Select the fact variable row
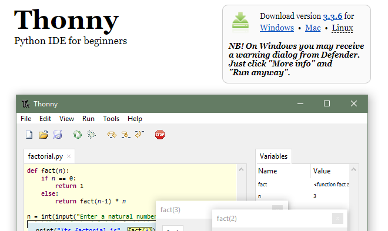 click(303, 184)
